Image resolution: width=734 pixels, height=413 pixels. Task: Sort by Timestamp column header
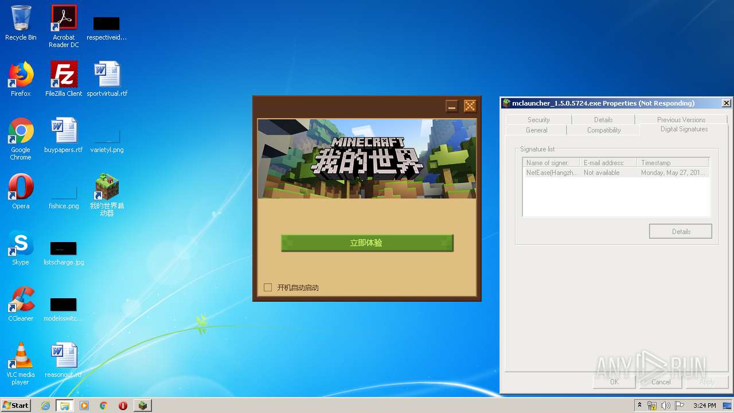point(673,163)
